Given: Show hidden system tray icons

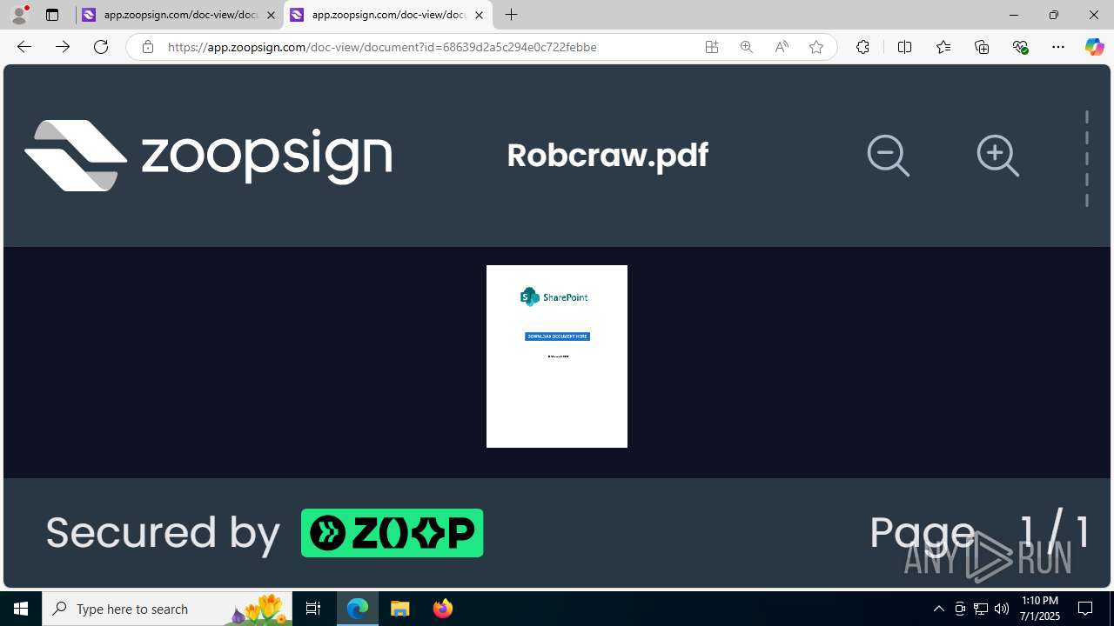Looking at the screenshot, I should [938, 609].
